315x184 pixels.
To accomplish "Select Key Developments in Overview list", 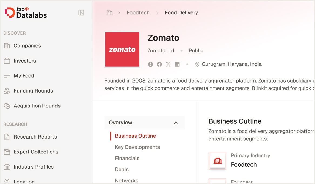I will pyautogui.click(x=137, y=147).
